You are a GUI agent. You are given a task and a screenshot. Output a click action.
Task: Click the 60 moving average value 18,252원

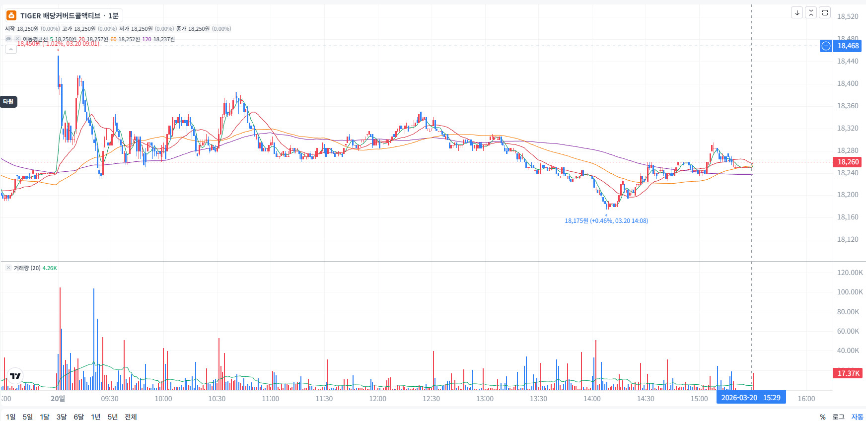[129, 39]
